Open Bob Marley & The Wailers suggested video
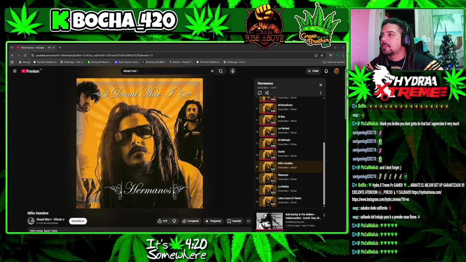This screenshot has width=466, height=262. [x=269, y=221]
